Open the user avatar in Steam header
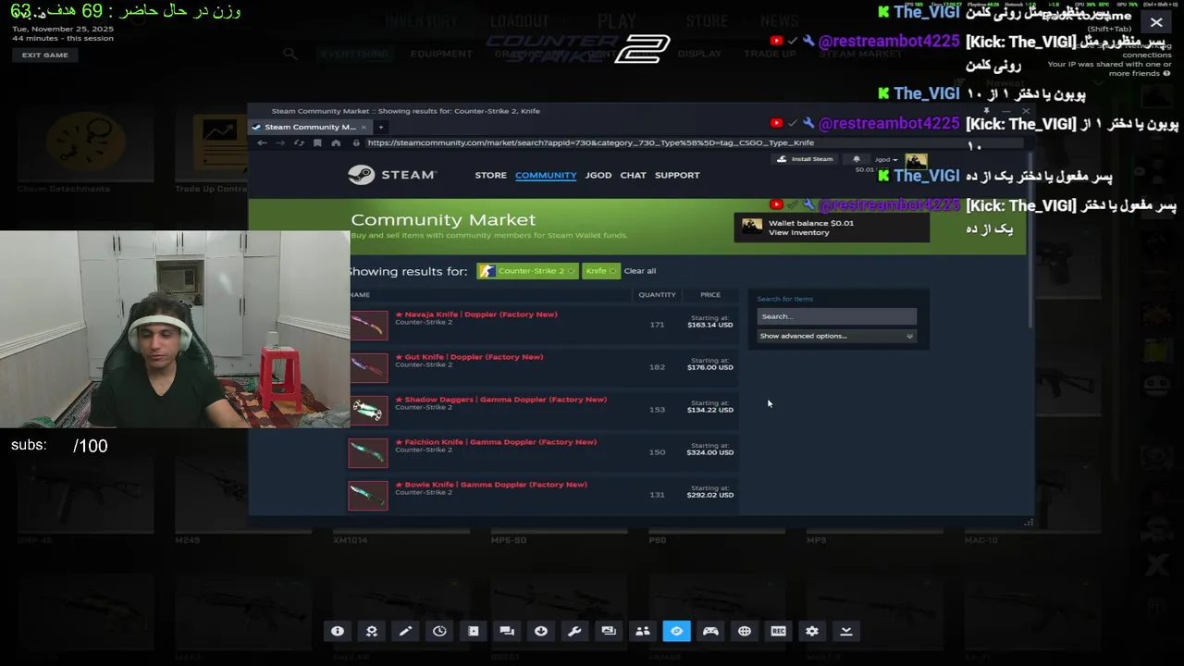The image size is (1184, 666). pyautogui.click(x=916, y=161)
